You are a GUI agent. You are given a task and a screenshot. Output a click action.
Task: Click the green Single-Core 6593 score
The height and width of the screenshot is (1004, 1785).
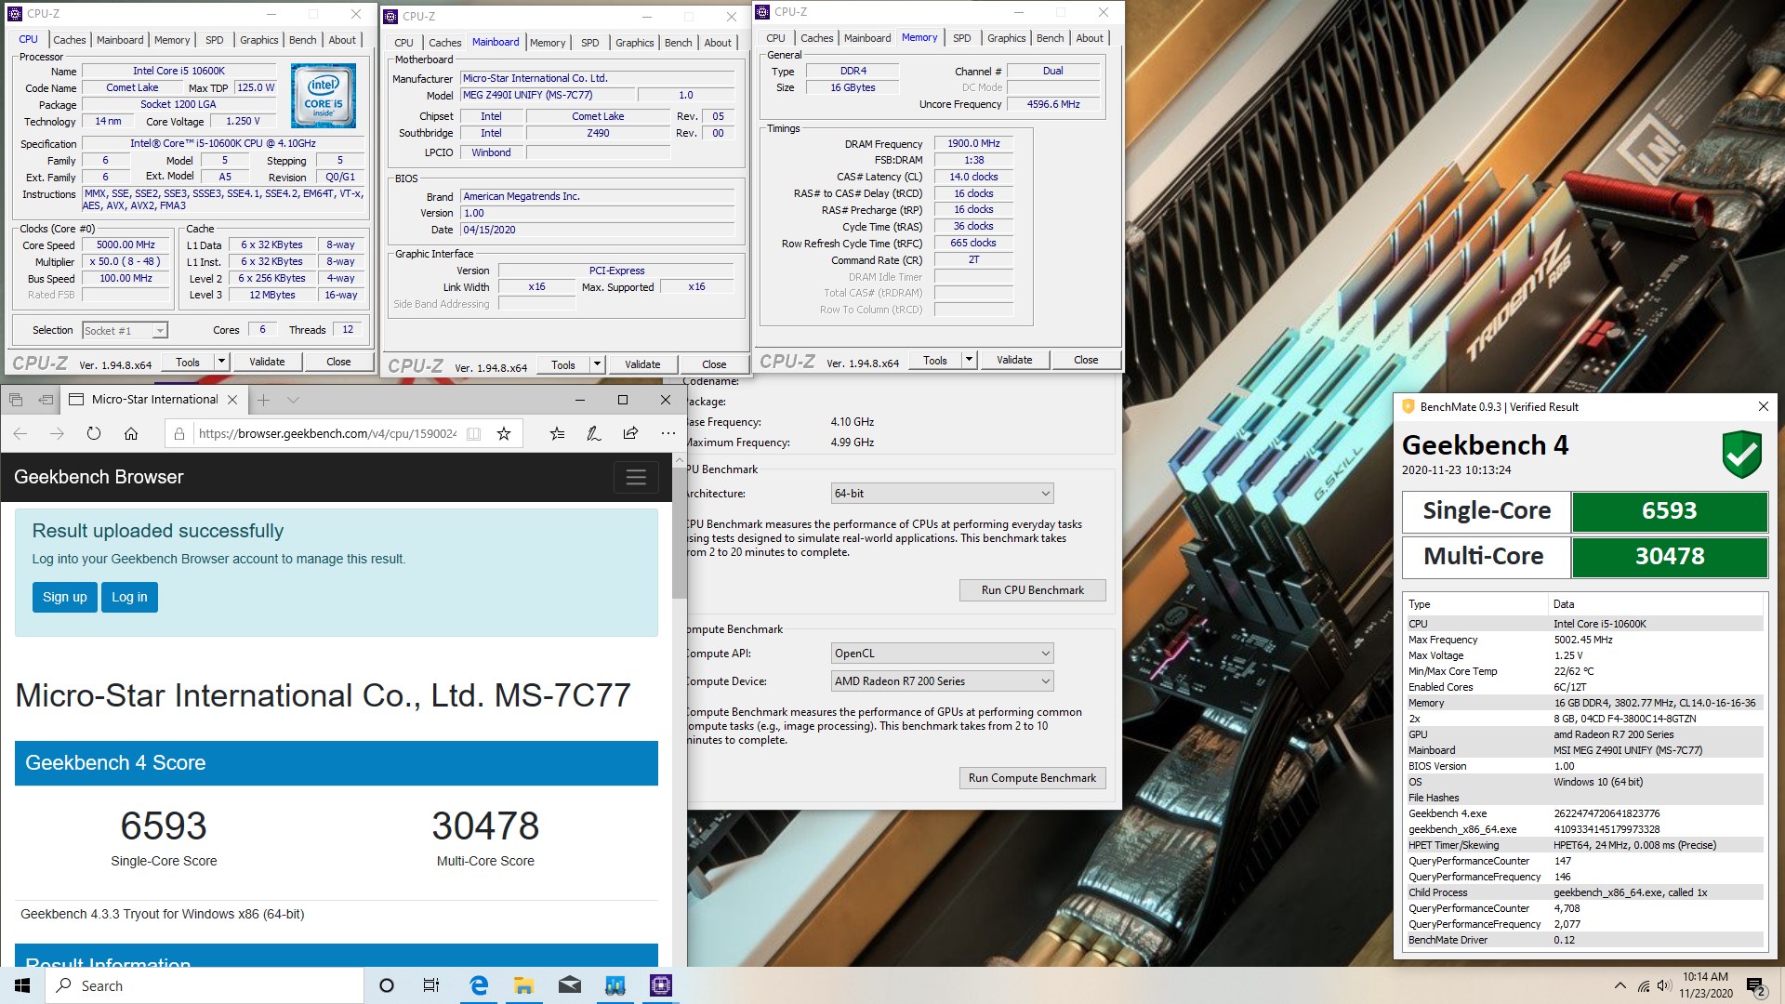1669,511
